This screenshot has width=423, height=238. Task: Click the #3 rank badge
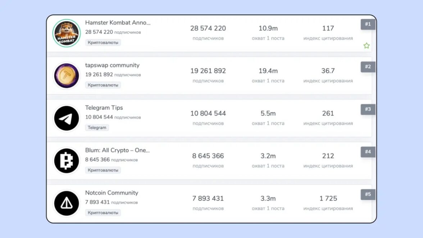368,109
